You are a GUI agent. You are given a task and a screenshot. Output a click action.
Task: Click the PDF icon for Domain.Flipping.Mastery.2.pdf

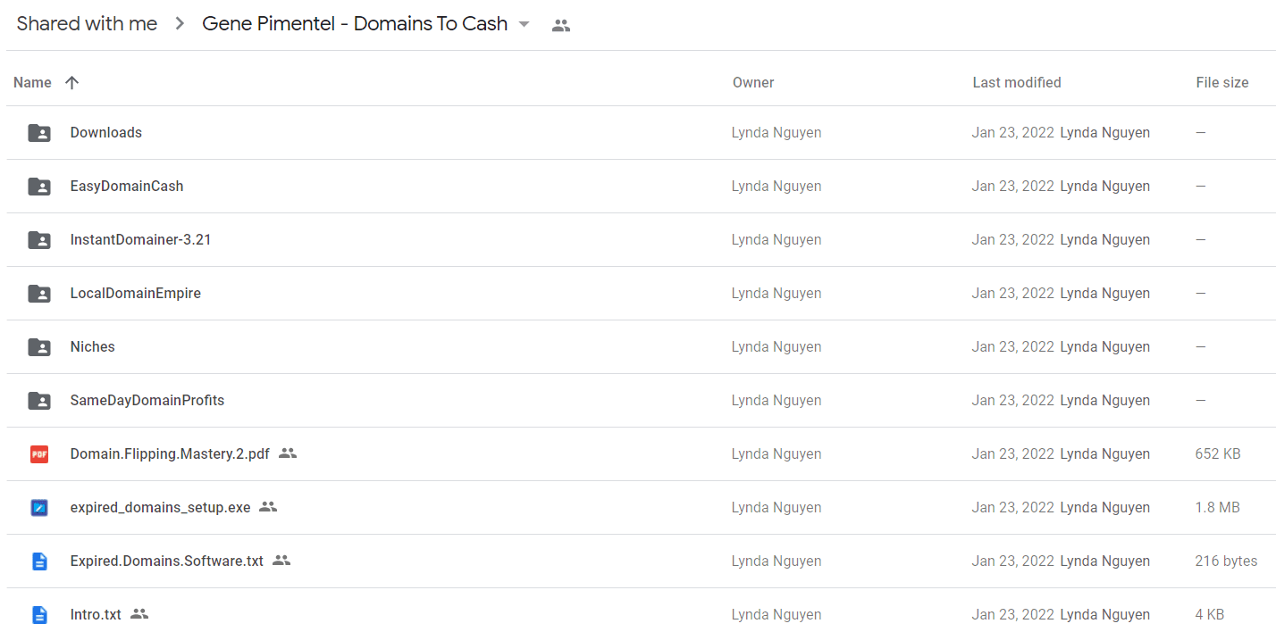[x=39, y=454]
